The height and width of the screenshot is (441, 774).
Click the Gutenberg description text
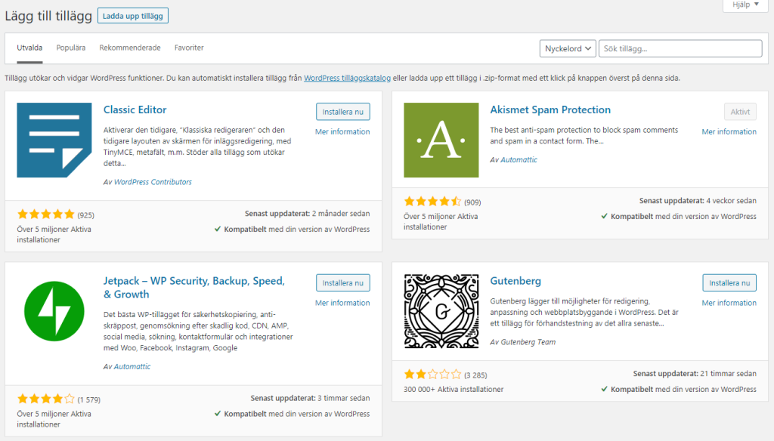(x=584, y=313)
